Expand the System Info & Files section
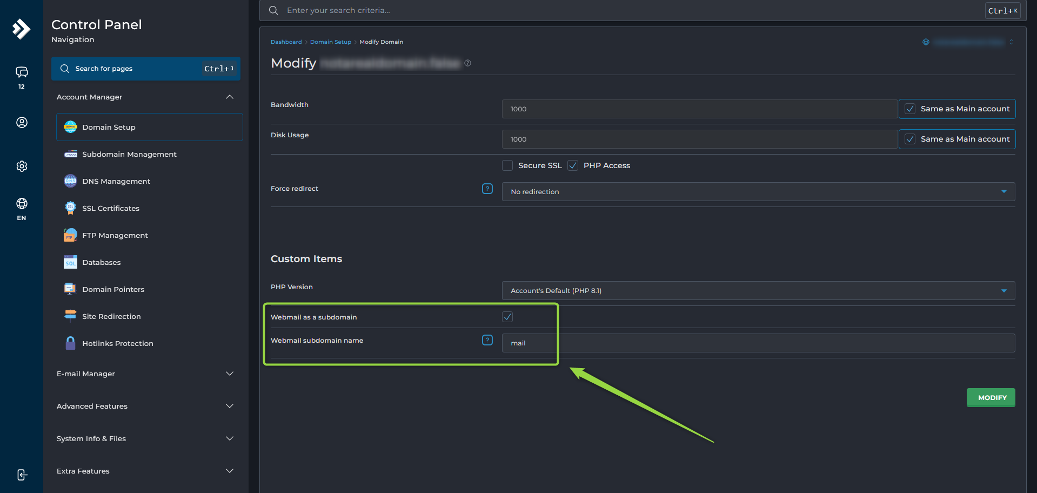 point(146,438)
